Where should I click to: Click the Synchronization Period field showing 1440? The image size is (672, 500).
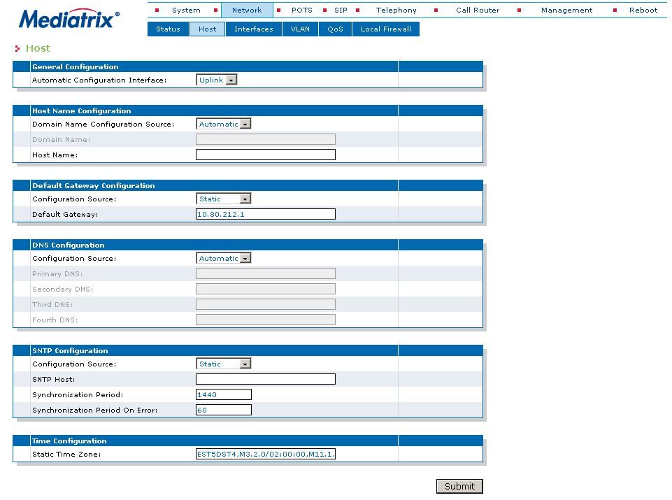coord(224,394)
